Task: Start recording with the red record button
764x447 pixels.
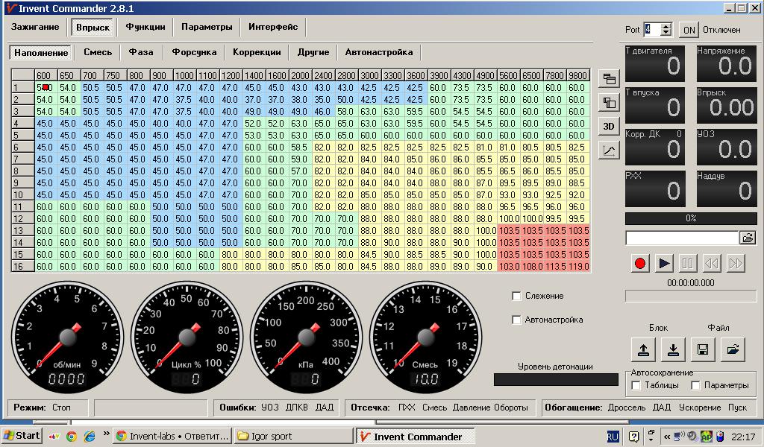Action: pyautogui.click(x=639, y=264)
